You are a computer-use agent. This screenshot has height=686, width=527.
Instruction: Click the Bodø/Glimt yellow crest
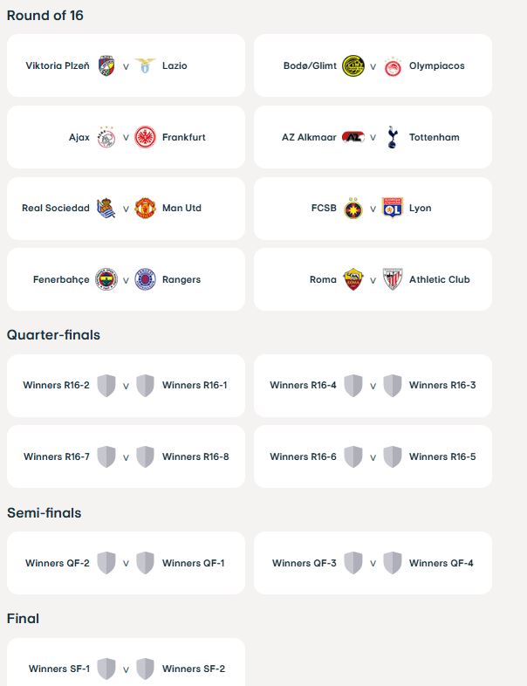point(353,66)
